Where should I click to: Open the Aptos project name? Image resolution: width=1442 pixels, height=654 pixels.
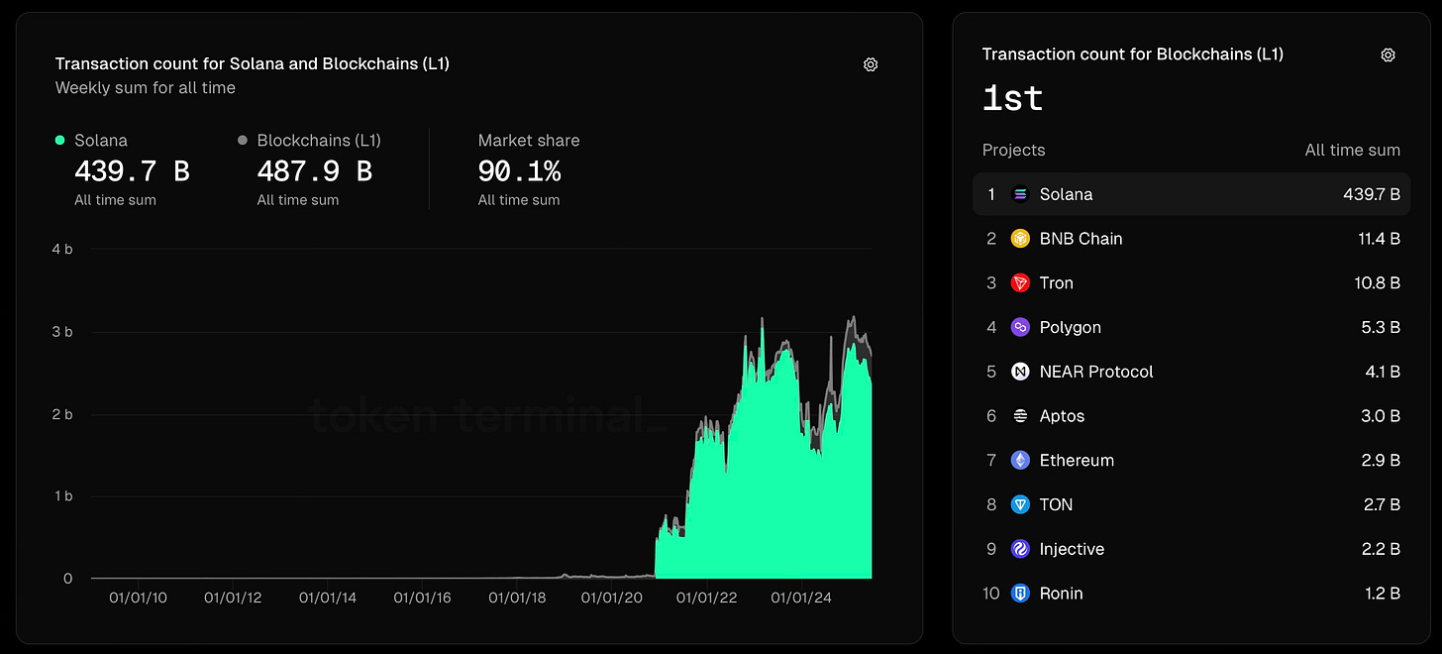coord(1063,416)
